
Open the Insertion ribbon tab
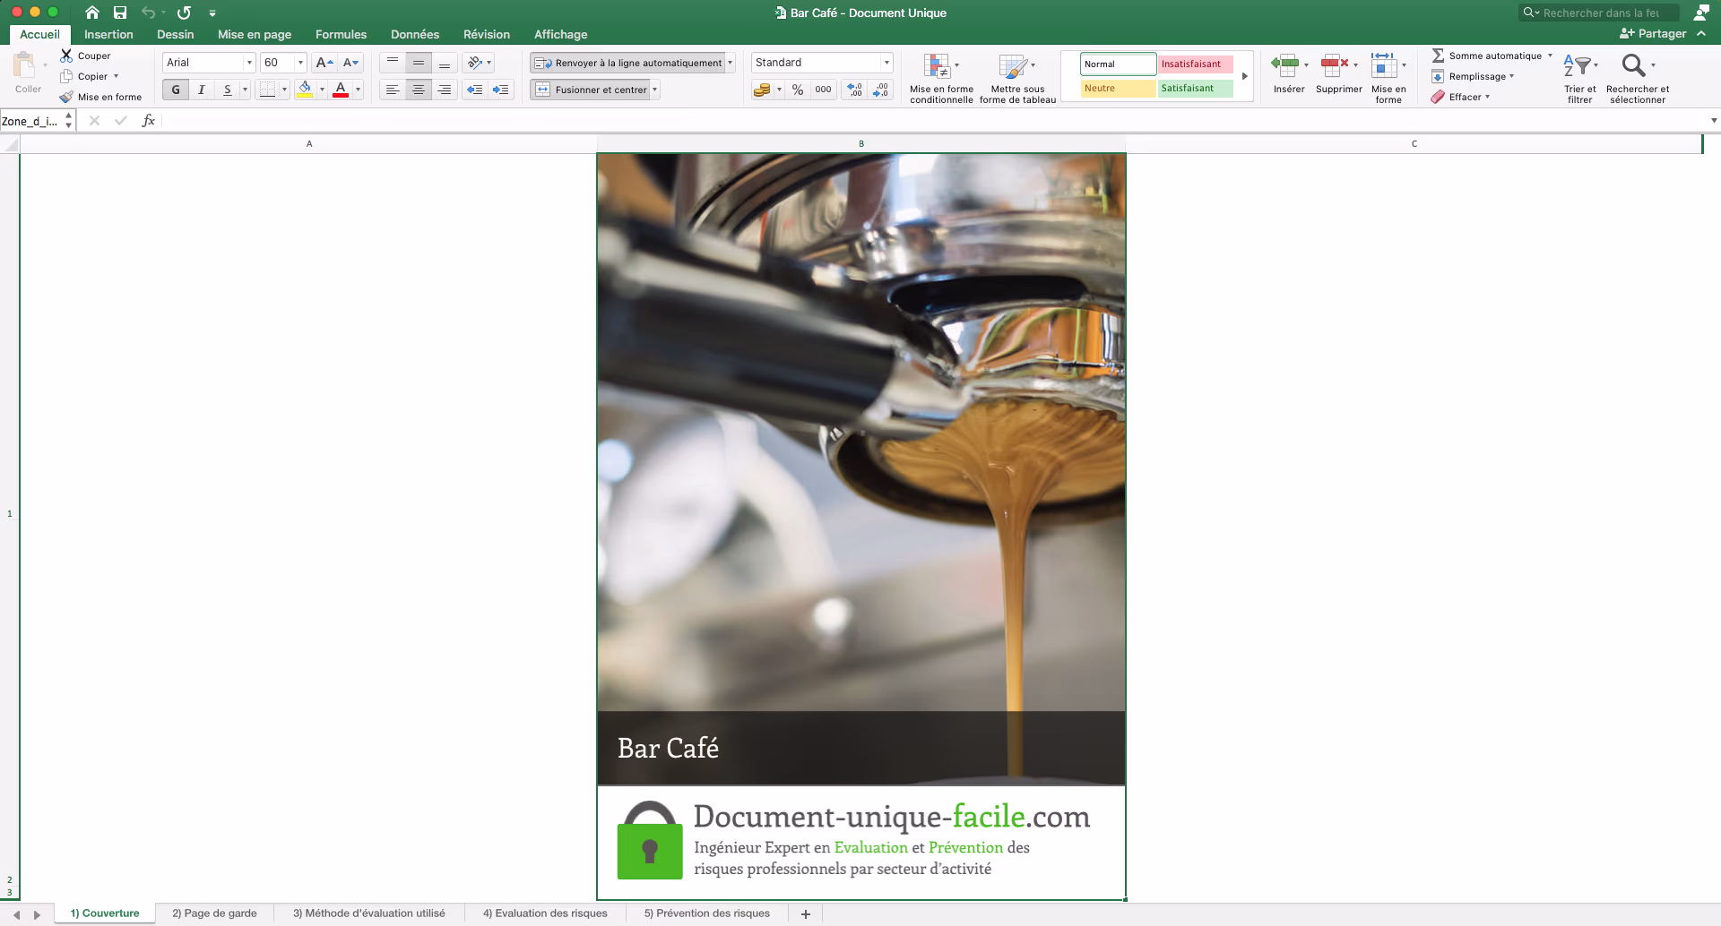click(108, 34)
